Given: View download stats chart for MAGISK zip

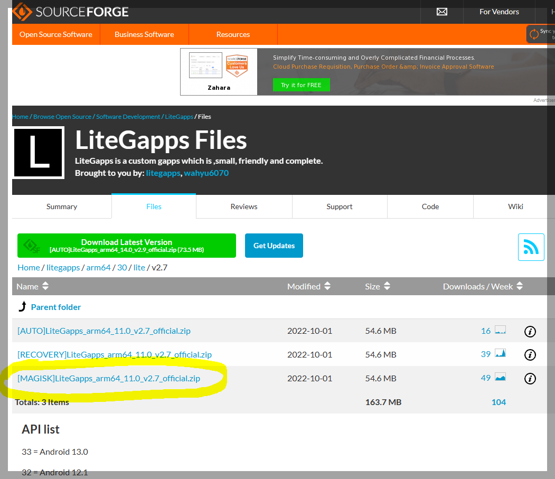Looking at the screenshot, I should (500, 377).
